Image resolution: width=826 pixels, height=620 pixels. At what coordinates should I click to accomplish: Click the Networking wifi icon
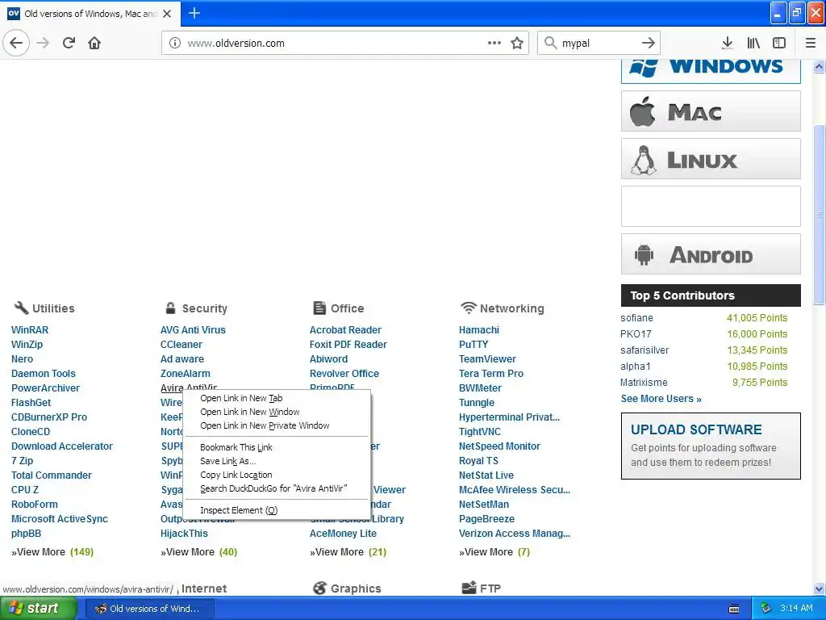(468, 308)
